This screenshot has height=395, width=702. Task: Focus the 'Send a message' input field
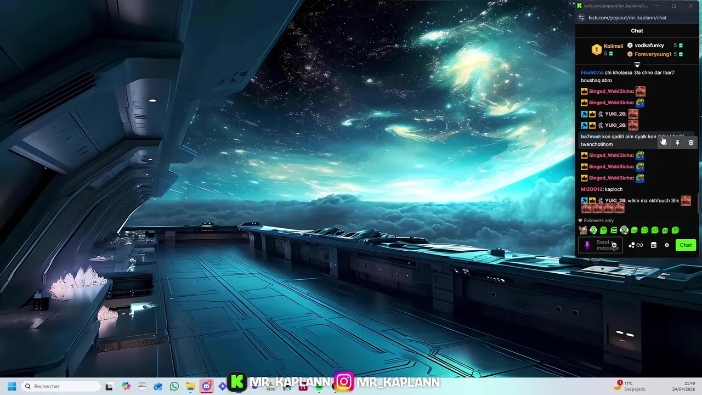point(601,245)
